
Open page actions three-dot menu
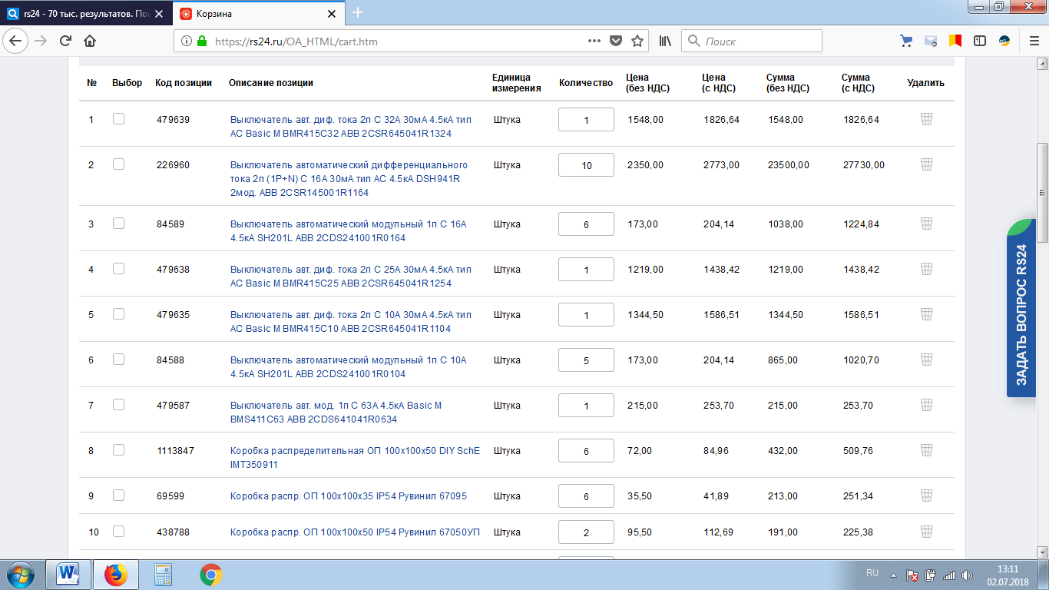[594, 41]
